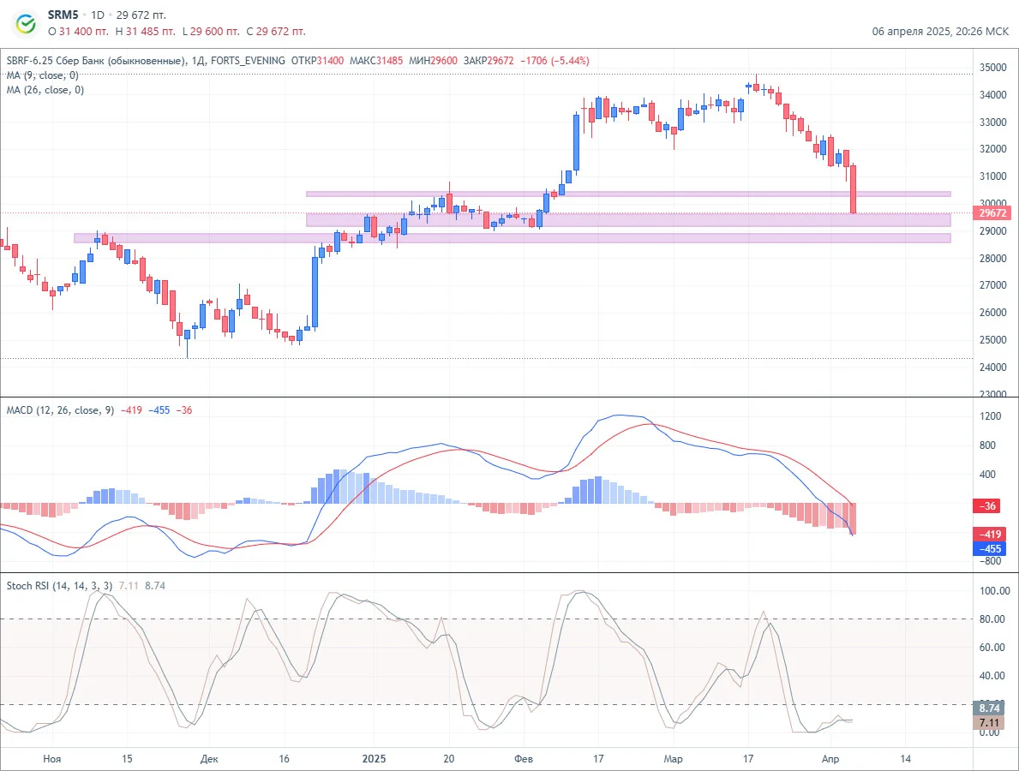
Task: Click the Stoch RSI (14, 14, 3, 3) legend
Action: click(59, 585)
